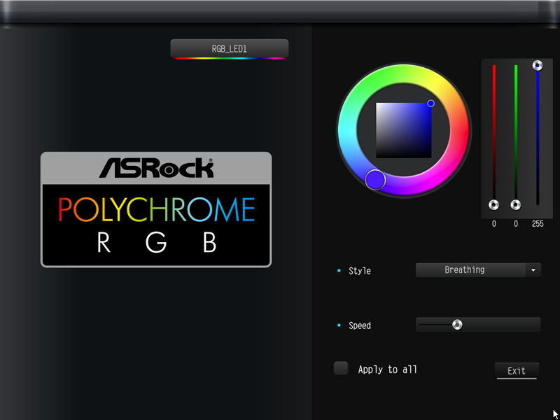Click the green channel slider knob
560x420 pixels.
pos(515,205)
